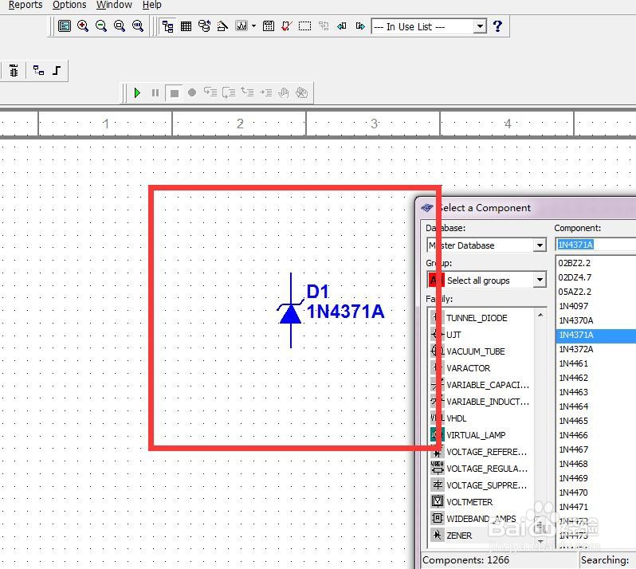Image resolution: width=636 pixels, height=569 pixels.
Task: Open the Component Wizard icon
Action: [x=222, y=26]
